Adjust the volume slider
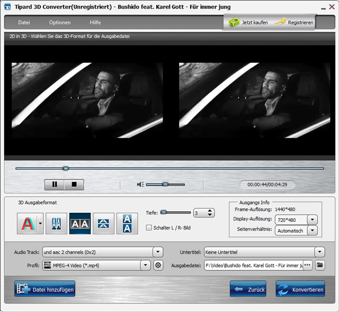The image size is (339, 312). [x=165, y=185]
